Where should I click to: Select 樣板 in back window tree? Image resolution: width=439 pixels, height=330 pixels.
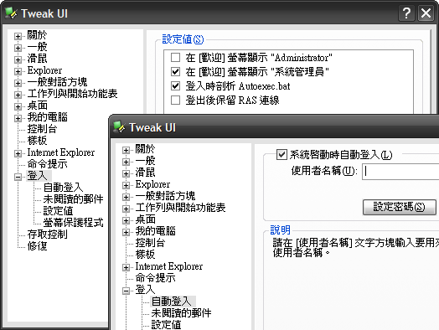pyautogui.click(x=37, y=141)
